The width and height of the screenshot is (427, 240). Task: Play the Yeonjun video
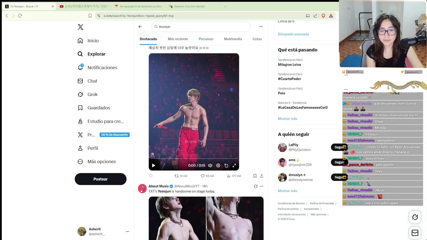tap(153, 165)
